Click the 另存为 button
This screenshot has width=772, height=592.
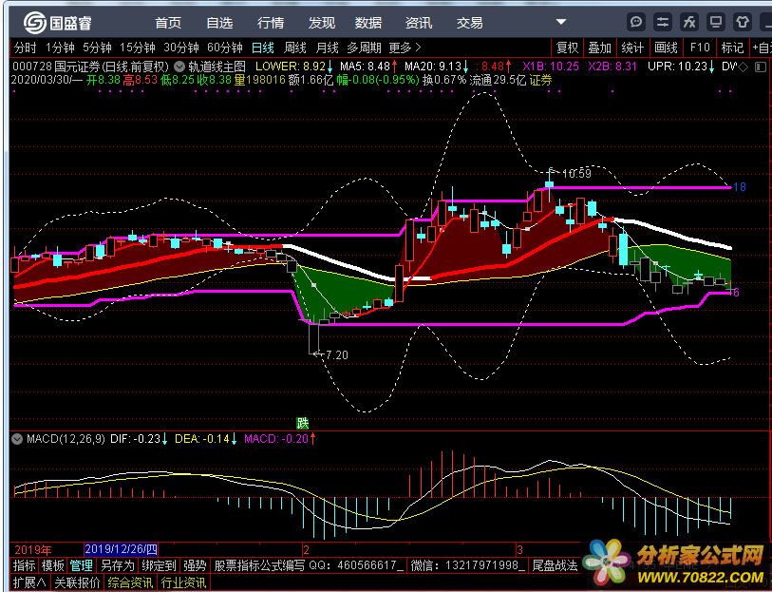pos(118,565)
